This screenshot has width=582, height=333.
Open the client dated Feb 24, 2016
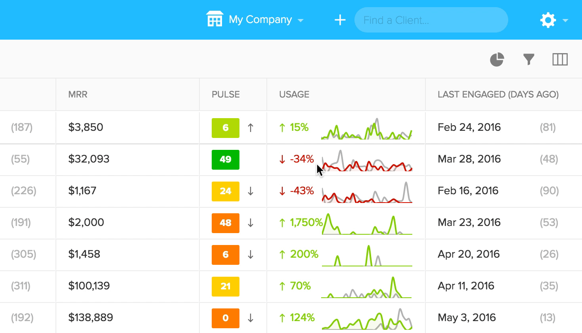point(469,128)
